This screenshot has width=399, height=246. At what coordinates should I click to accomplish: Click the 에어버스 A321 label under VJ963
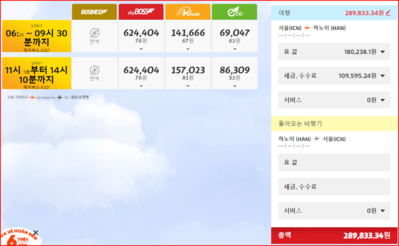coord(36,50)
